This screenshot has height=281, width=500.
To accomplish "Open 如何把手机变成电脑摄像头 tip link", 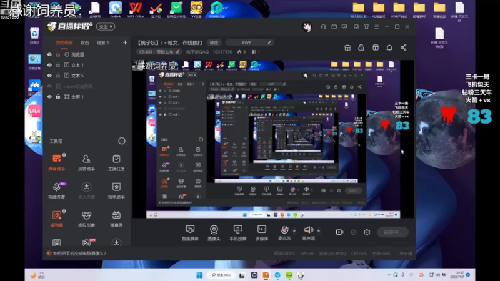I will (79, 254).
